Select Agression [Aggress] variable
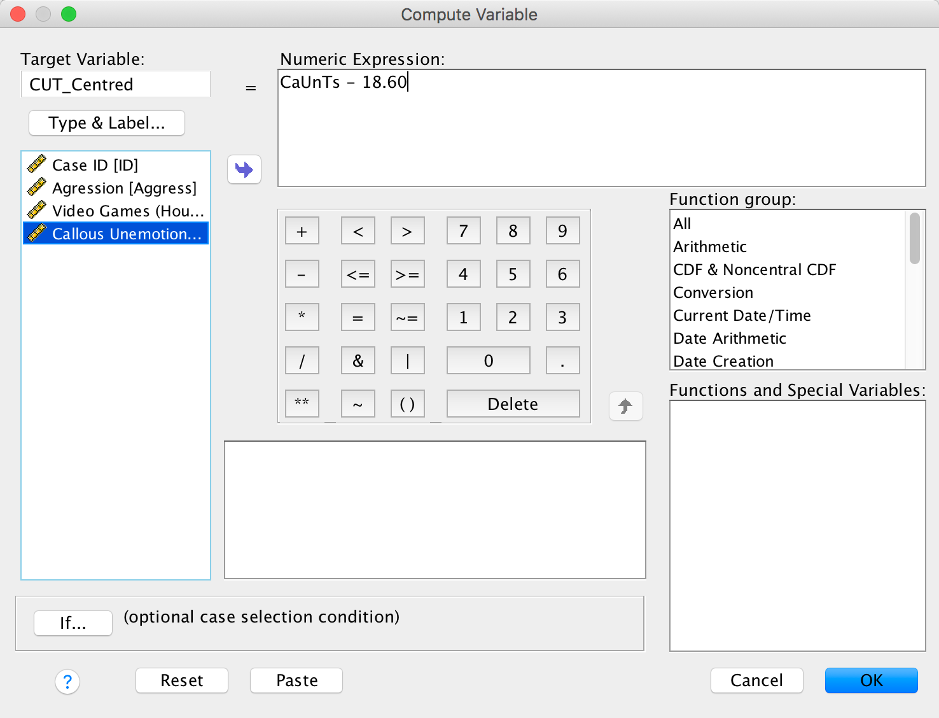Viewport: 939px width, 718px height. 124,188
